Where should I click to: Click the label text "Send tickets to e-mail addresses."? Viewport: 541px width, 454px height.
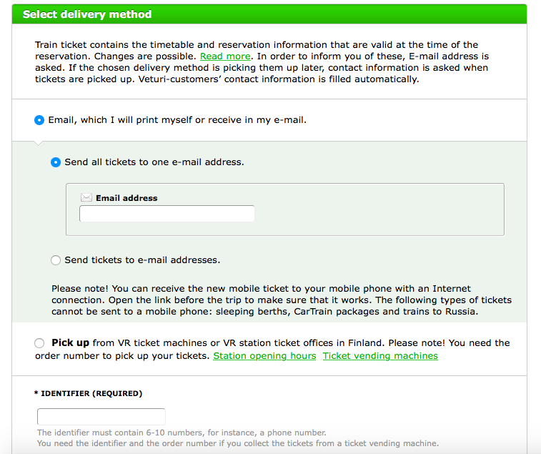click(142, 260)
